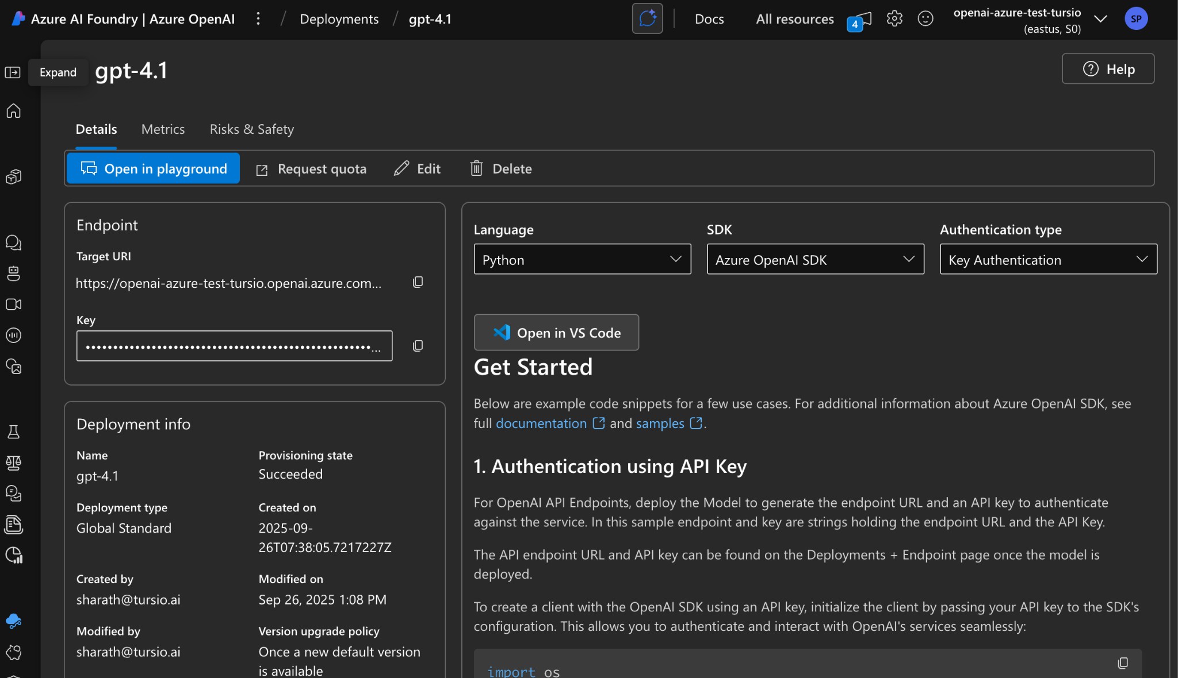The image size is (1178, 678).
Task: Open the Settings gear in the top bar
Action: click(x=894, y=18)
